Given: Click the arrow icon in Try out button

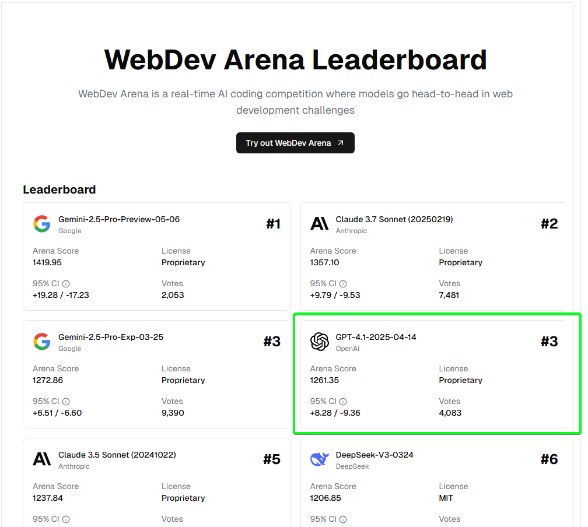Looking at the screenshot, I should pos(341,143).
